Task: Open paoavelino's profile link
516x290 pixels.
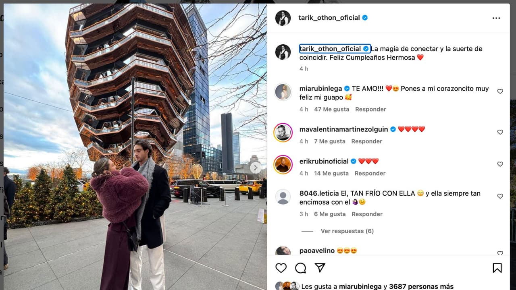Action: pyautogui.click(x=317, y=251)
